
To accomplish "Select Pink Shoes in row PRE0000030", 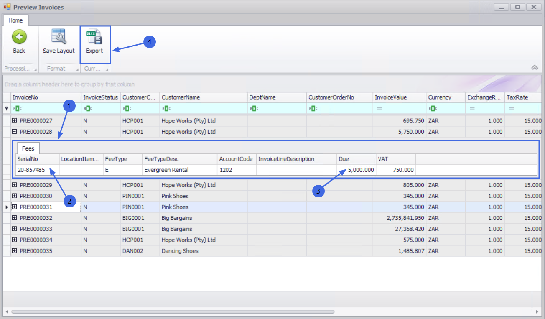I will coord(204,196).
